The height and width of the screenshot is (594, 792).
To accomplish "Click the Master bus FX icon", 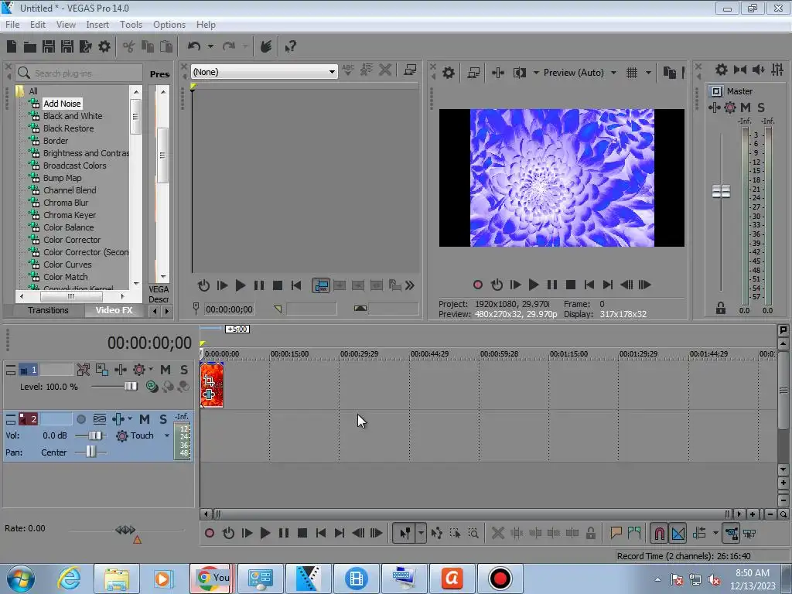I will click(714, 107).
